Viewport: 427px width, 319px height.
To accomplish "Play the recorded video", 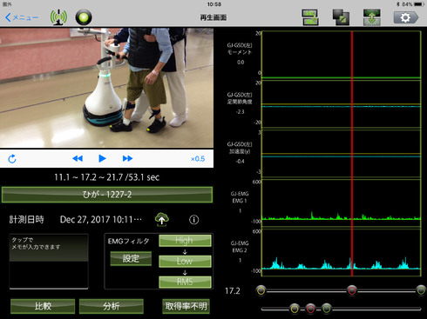I will 102,158.
